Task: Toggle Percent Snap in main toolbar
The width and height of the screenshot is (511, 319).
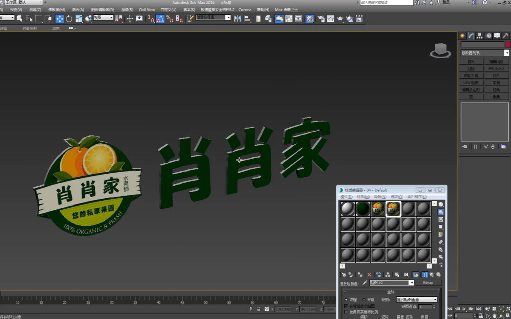Action: (169, 19)
